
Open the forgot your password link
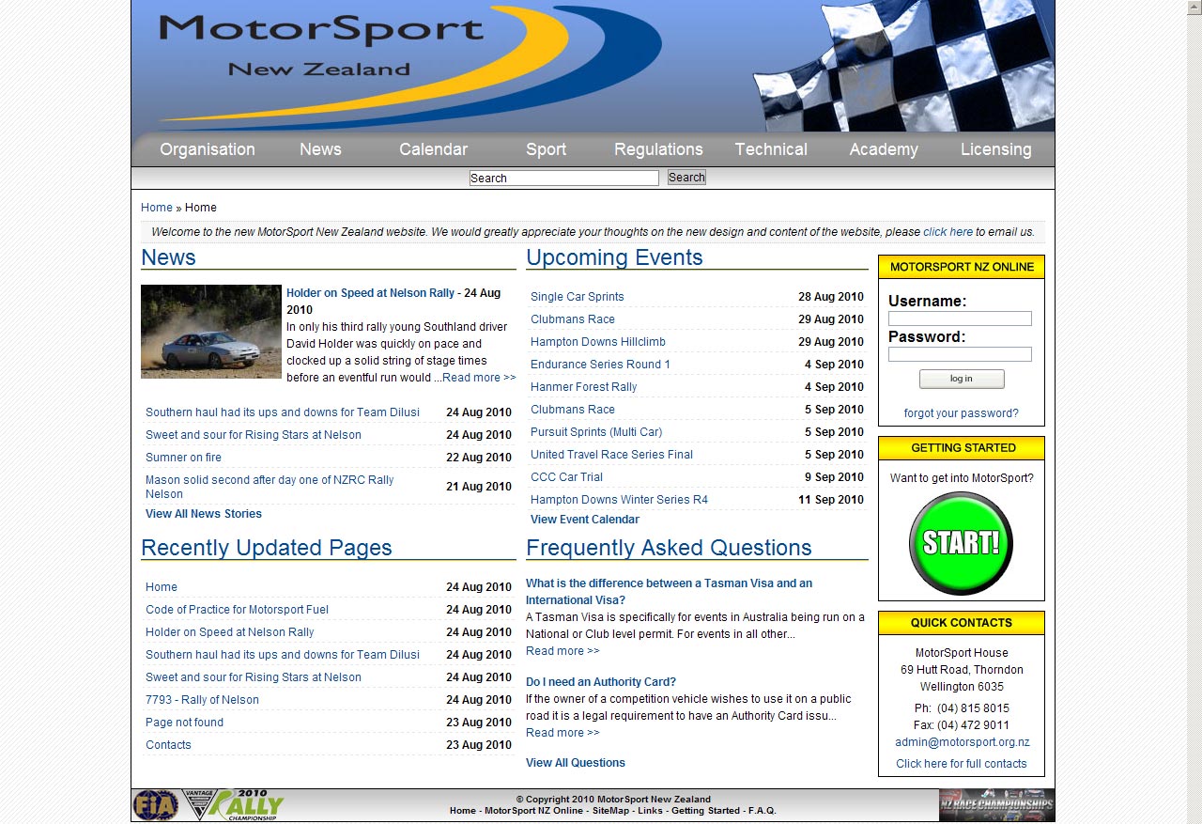(x=961, y=413)
